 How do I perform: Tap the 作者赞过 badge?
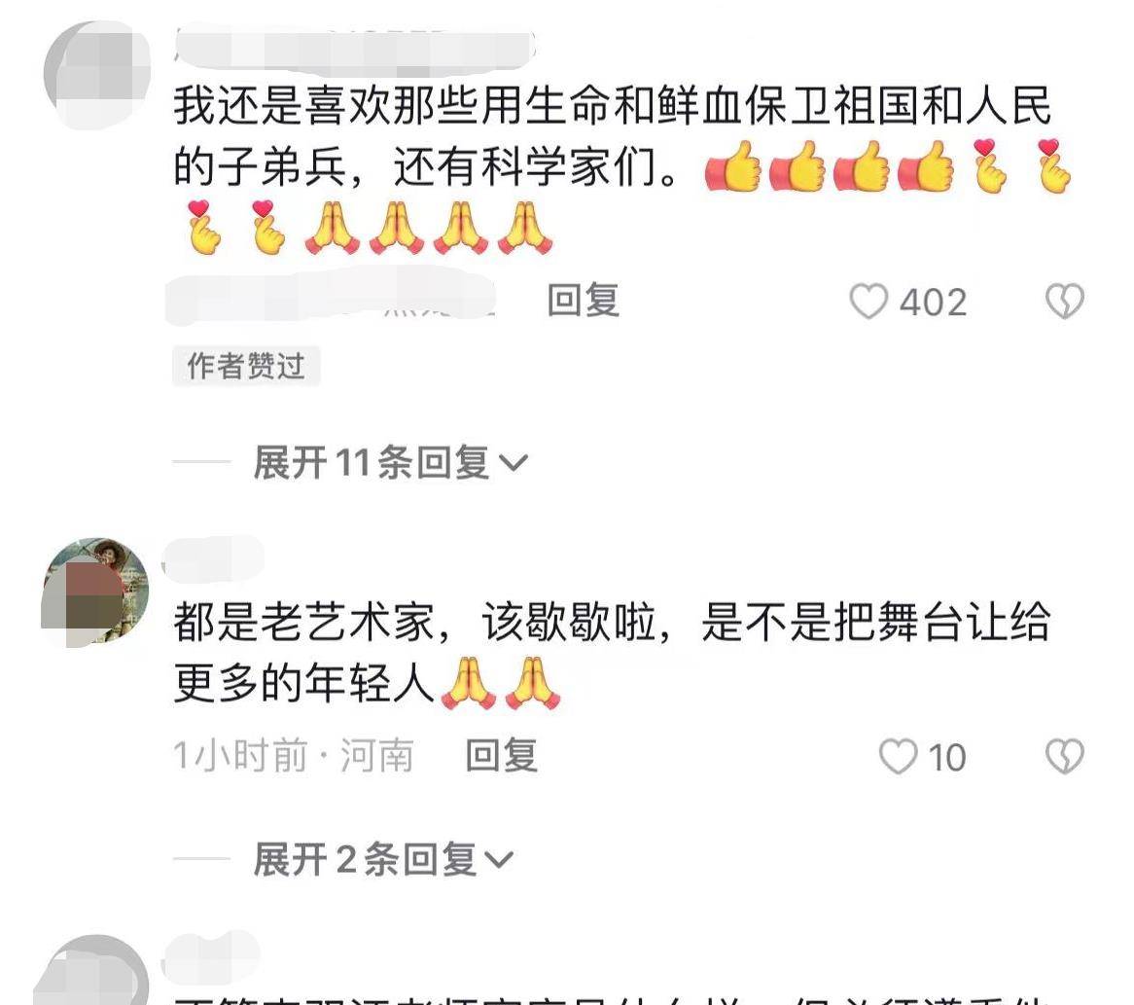(x=246, y=366)
